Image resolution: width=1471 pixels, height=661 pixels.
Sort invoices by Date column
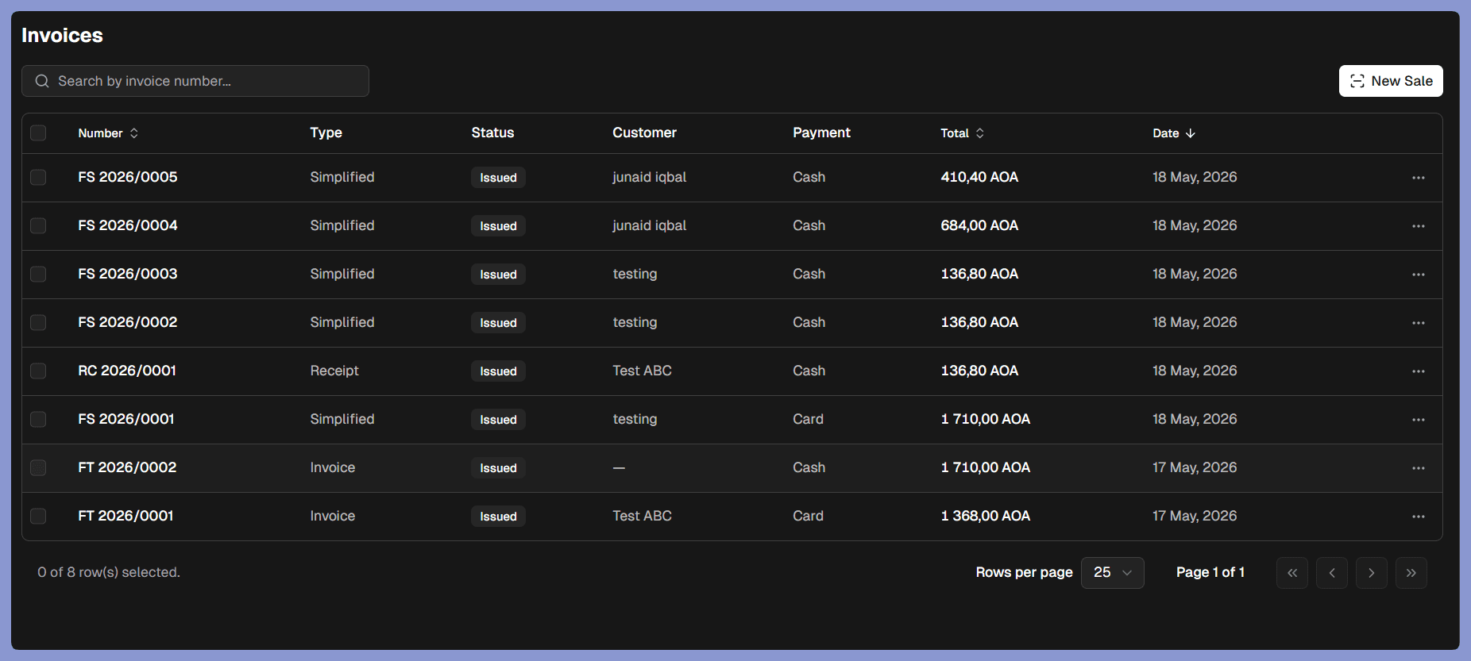tap(1174, 133)
